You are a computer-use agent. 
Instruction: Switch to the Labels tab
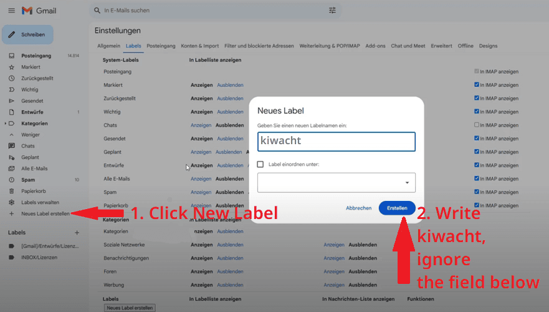point(133,46)
